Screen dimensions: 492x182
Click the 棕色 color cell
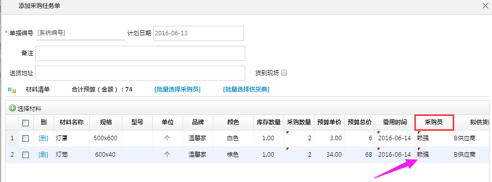(233, 154)
